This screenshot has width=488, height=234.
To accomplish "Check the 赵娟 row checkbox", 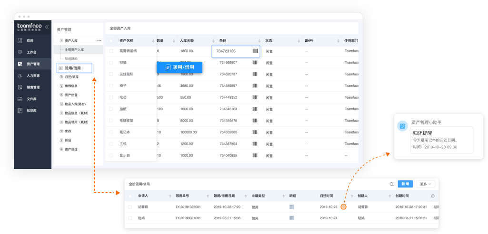I will click(130, 218).
